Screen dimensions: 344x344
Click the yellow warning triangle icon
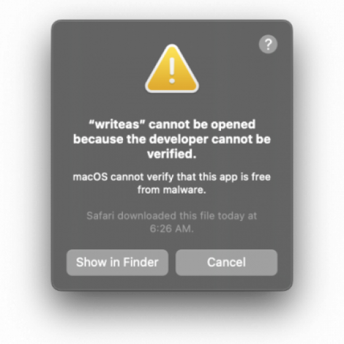[172, 69]
